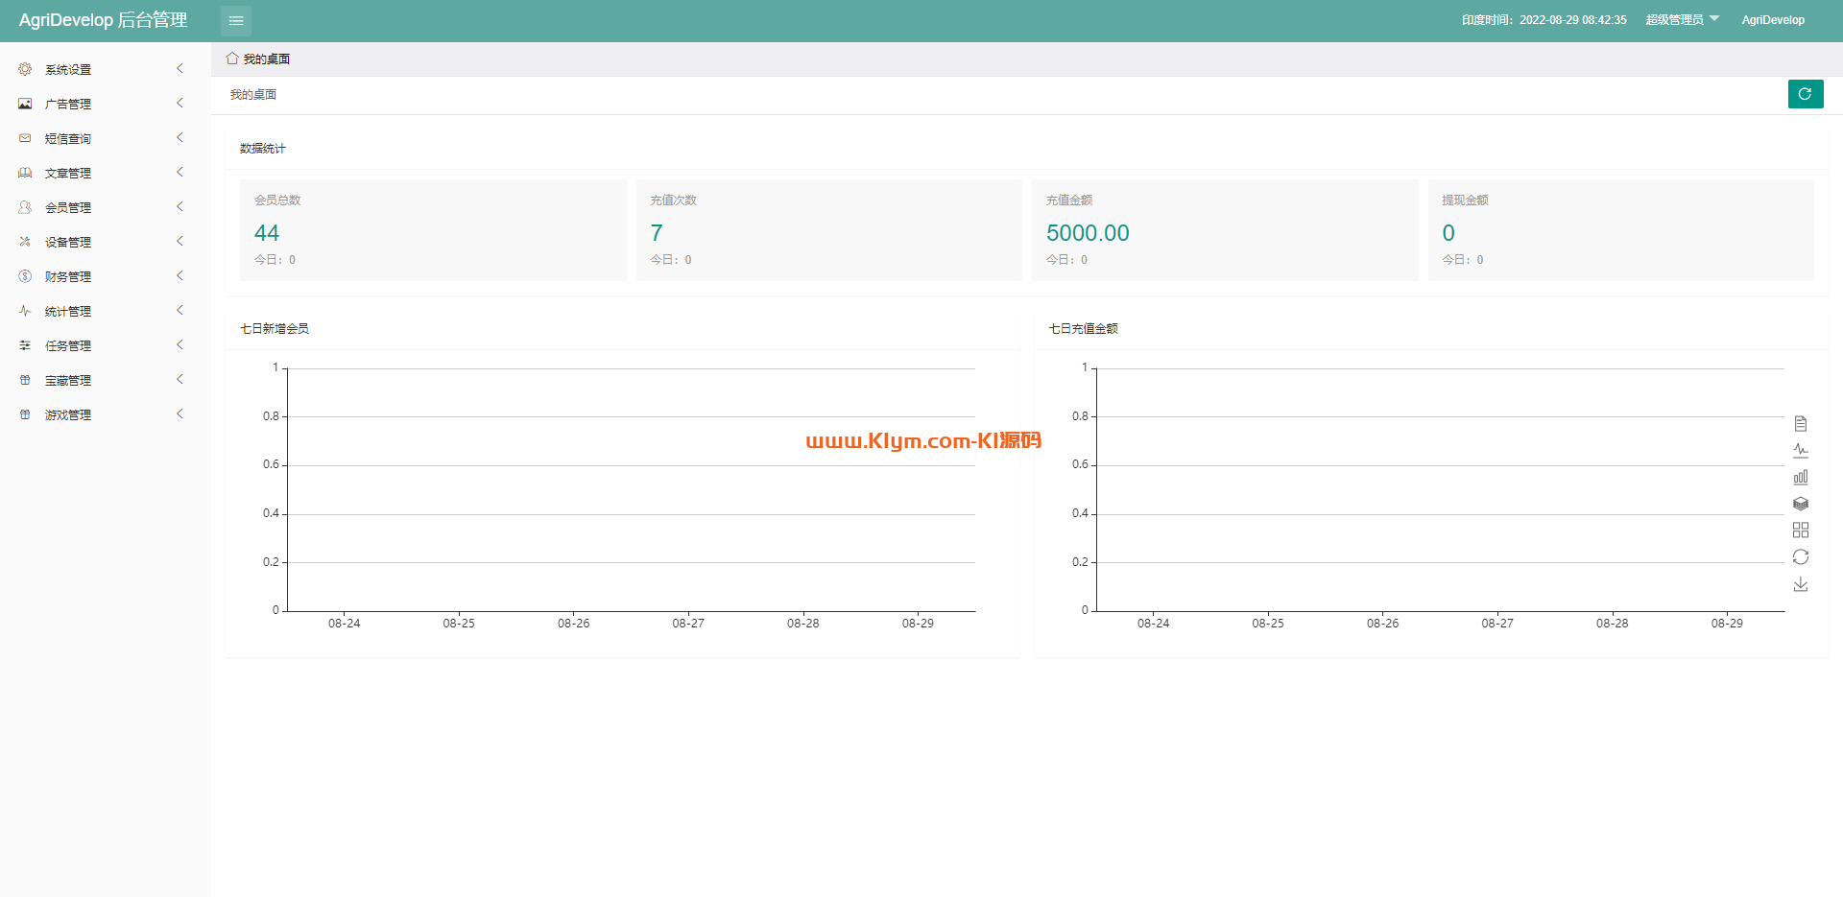Switch chart to stacked layers view
This screenshot has width=1843, height=897.
pos(1801,504)
